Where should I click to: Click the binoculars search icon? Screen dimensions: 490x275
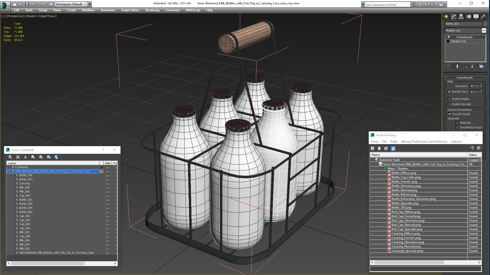[413, 4]
